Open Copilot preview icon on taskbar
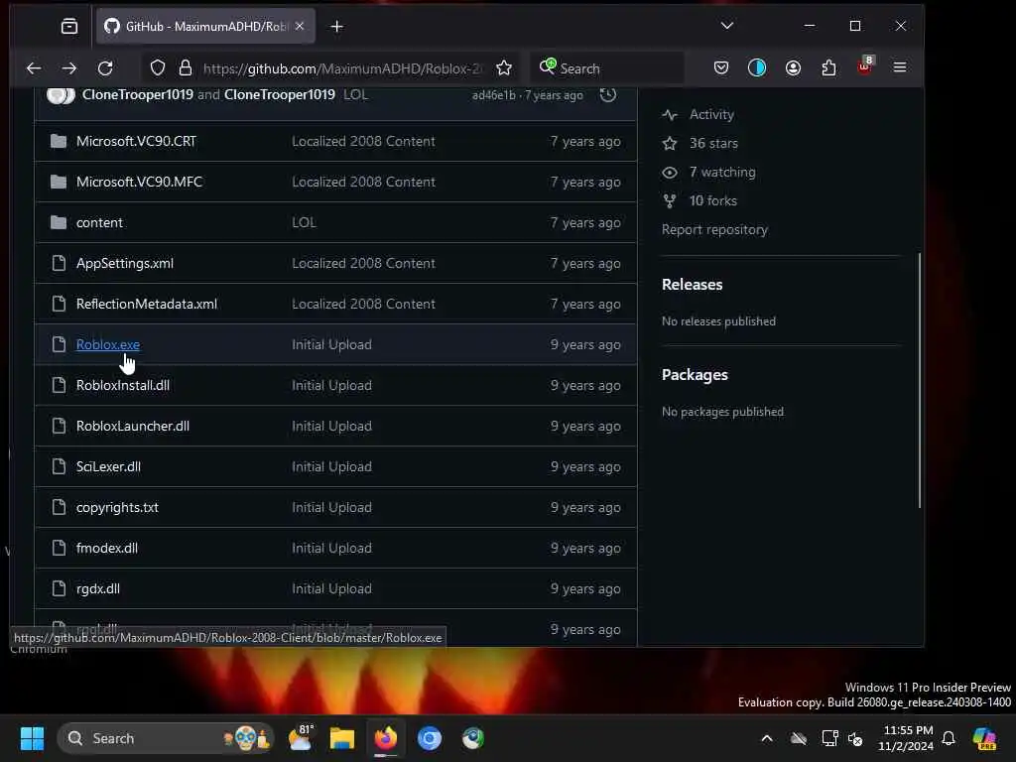1016x762 pixels. tap(984, 738)
